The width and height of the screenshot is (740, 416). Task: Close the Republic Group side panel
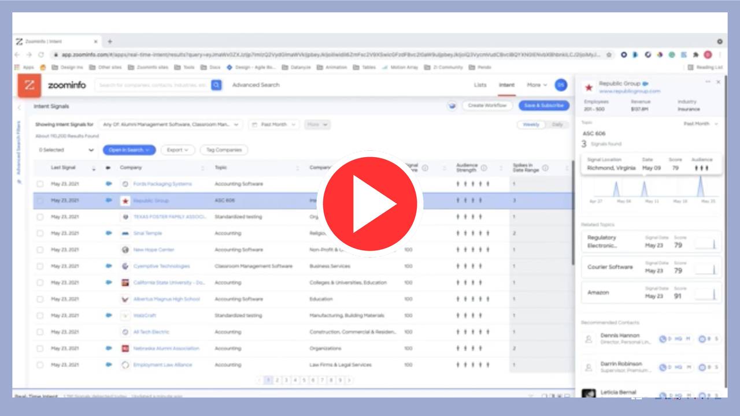tap(719, 82)
